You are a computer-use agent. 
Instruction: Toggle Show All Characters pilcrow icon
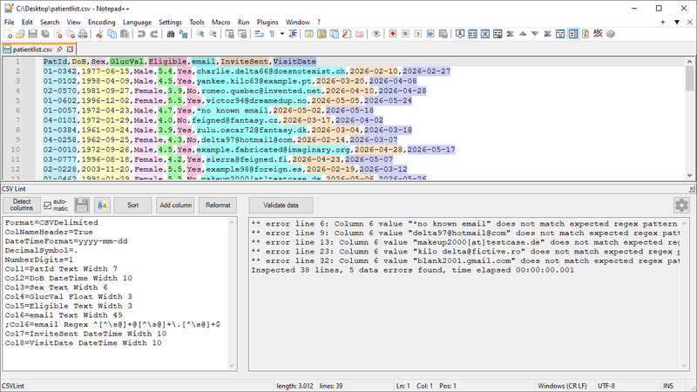[x=272, y=34]
